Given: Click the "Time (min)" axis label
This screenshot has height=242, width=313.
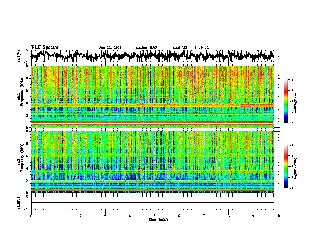Looking at the screenshot, I should 158,219.
